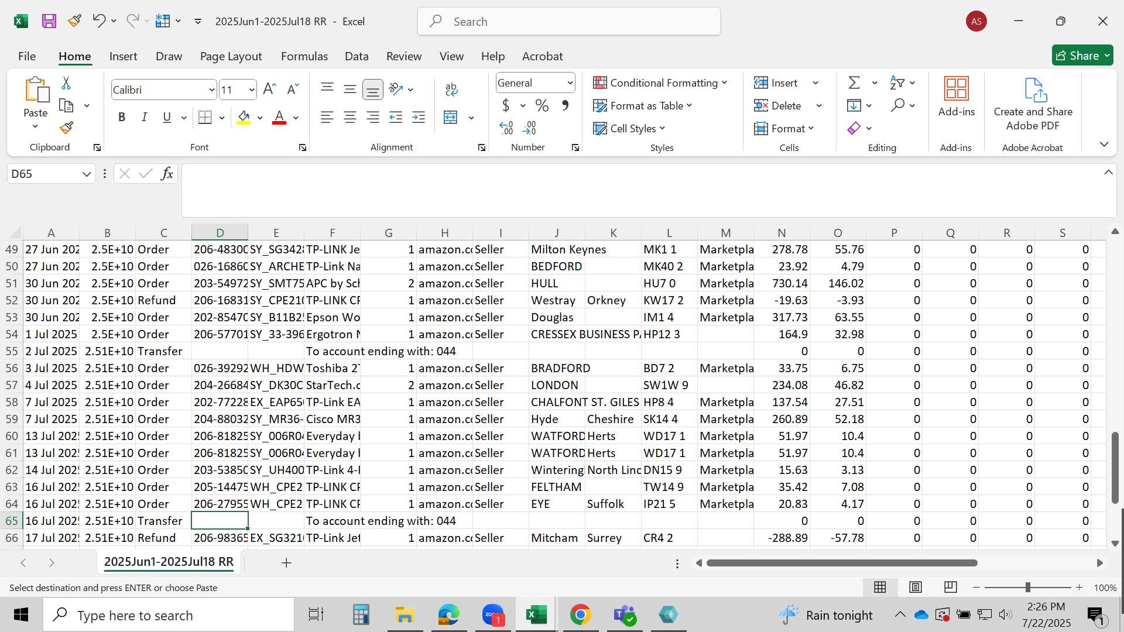The width and height of the screenshot is (1124, 632).
Task: Click Decrease Decimal icon
Action: tap(529, 128)
